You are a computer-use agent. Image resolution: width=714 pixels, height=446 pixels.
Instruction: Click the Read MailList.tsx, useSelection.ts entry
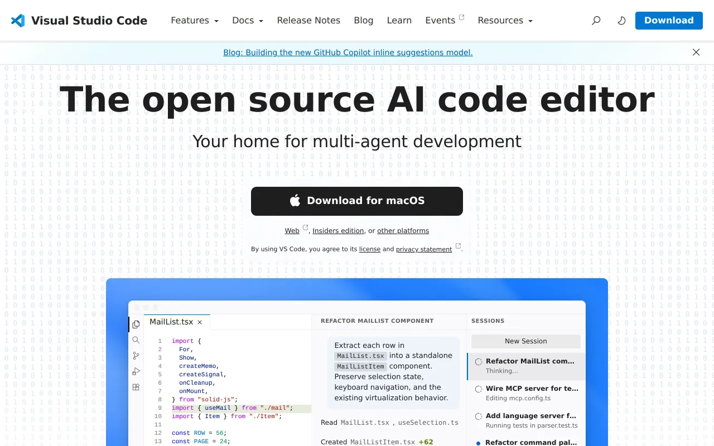(x=389, y=423)
